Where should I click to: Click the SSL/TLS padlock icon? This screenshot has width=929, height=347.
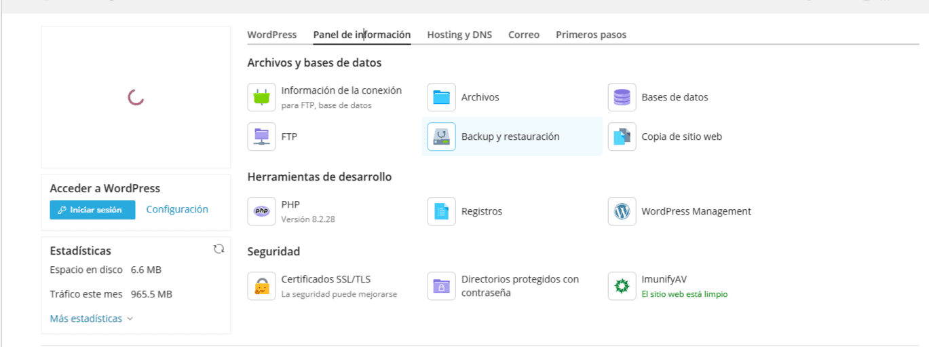262,286
